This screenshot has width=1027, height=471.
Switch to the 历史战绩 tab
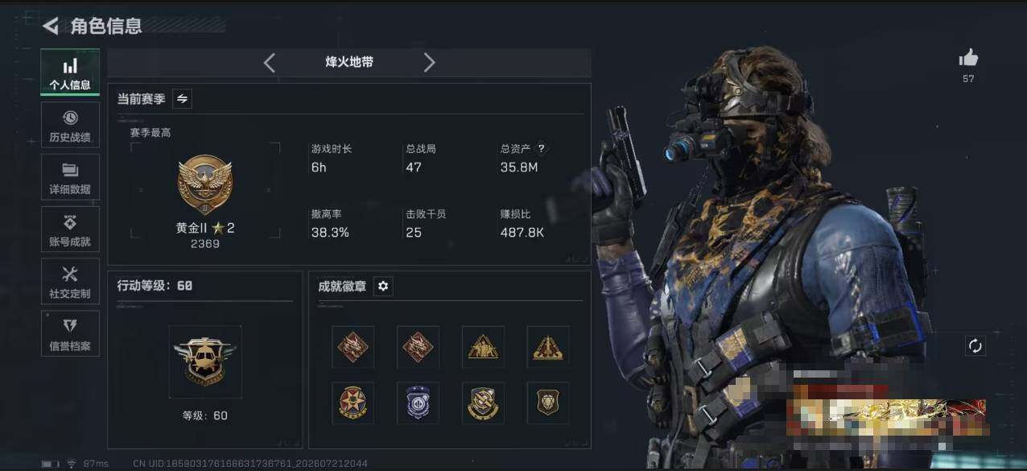coord(70,125)
